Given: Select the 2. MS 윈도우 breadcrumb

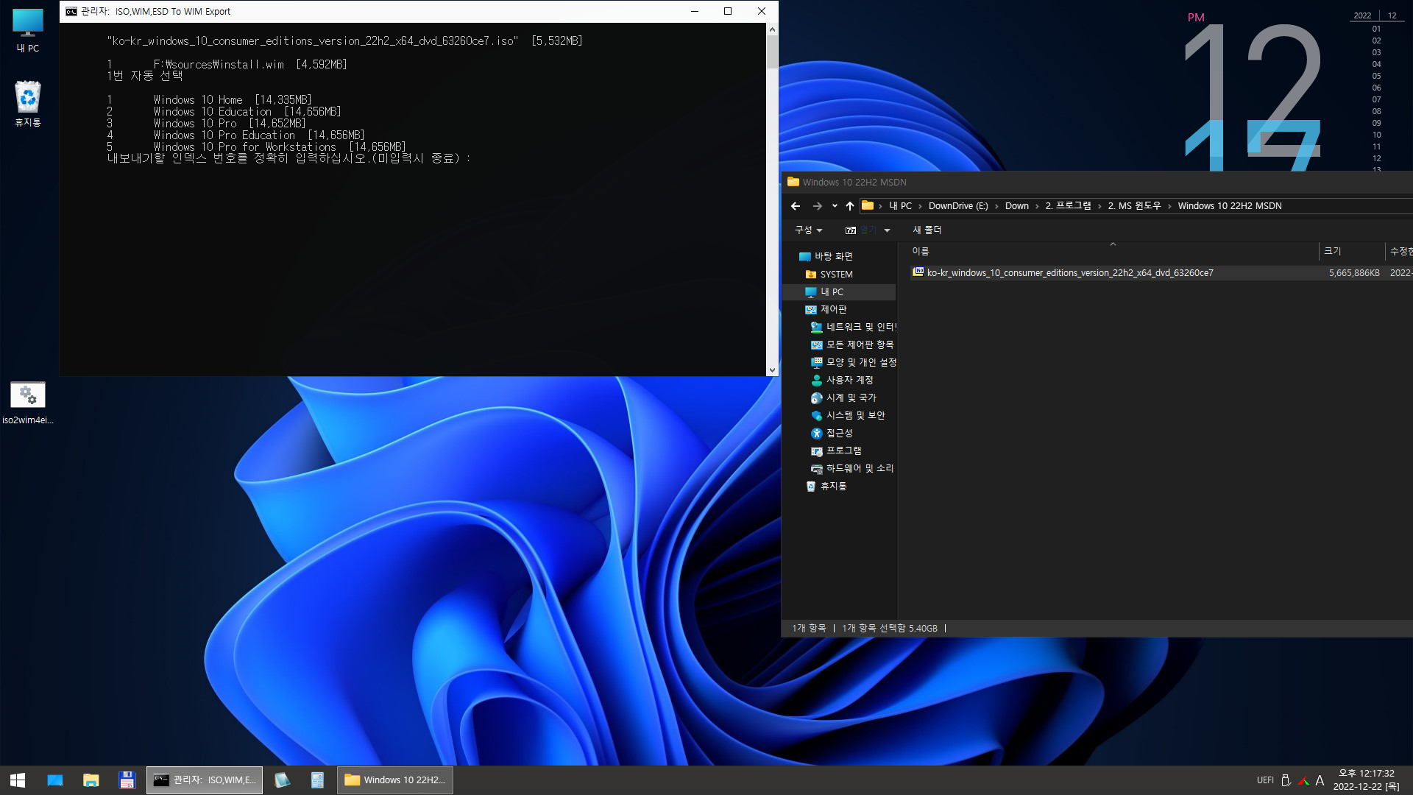Looking at the screenshot, I should point(1134,206).
